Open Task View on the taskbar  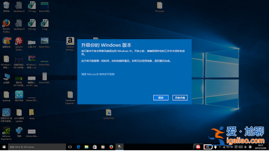70,147
